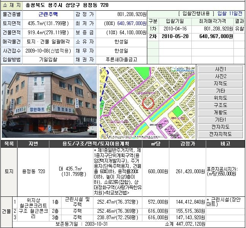The width and height of the screenshot is (246, 228).
Task: Click the 근린주택 property type text
Action: coord(48,14)
